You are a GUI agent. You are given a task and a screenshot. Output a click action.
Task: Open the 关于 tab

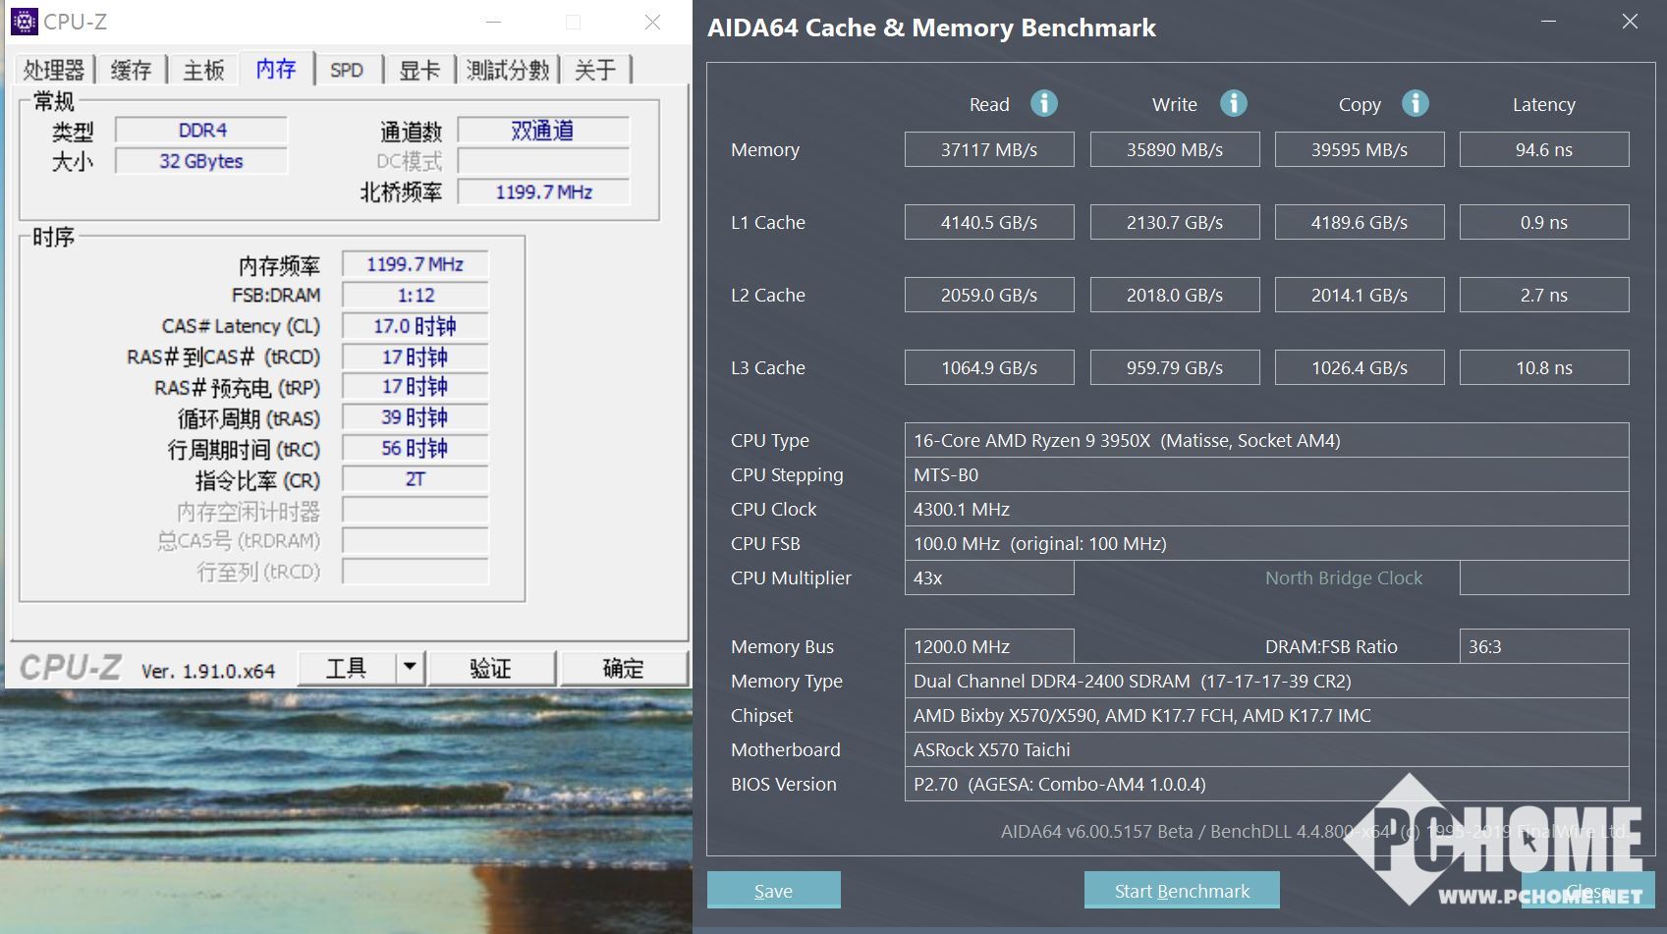point(595,70)
